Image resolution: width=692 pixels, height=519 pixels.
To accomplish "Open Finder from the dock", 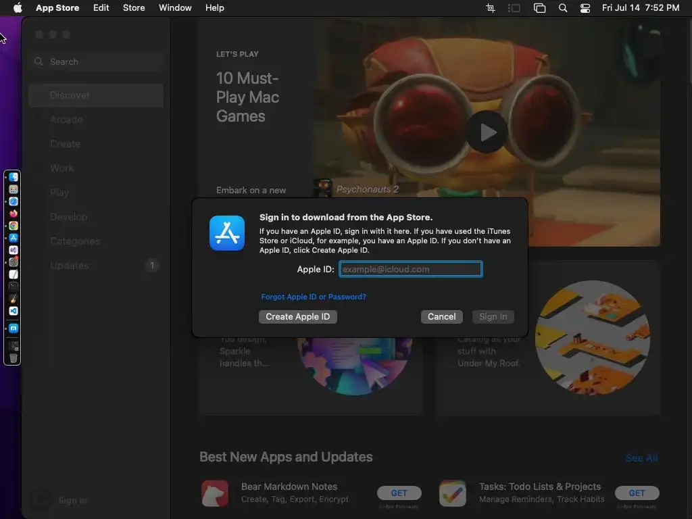I will (14, 177).
